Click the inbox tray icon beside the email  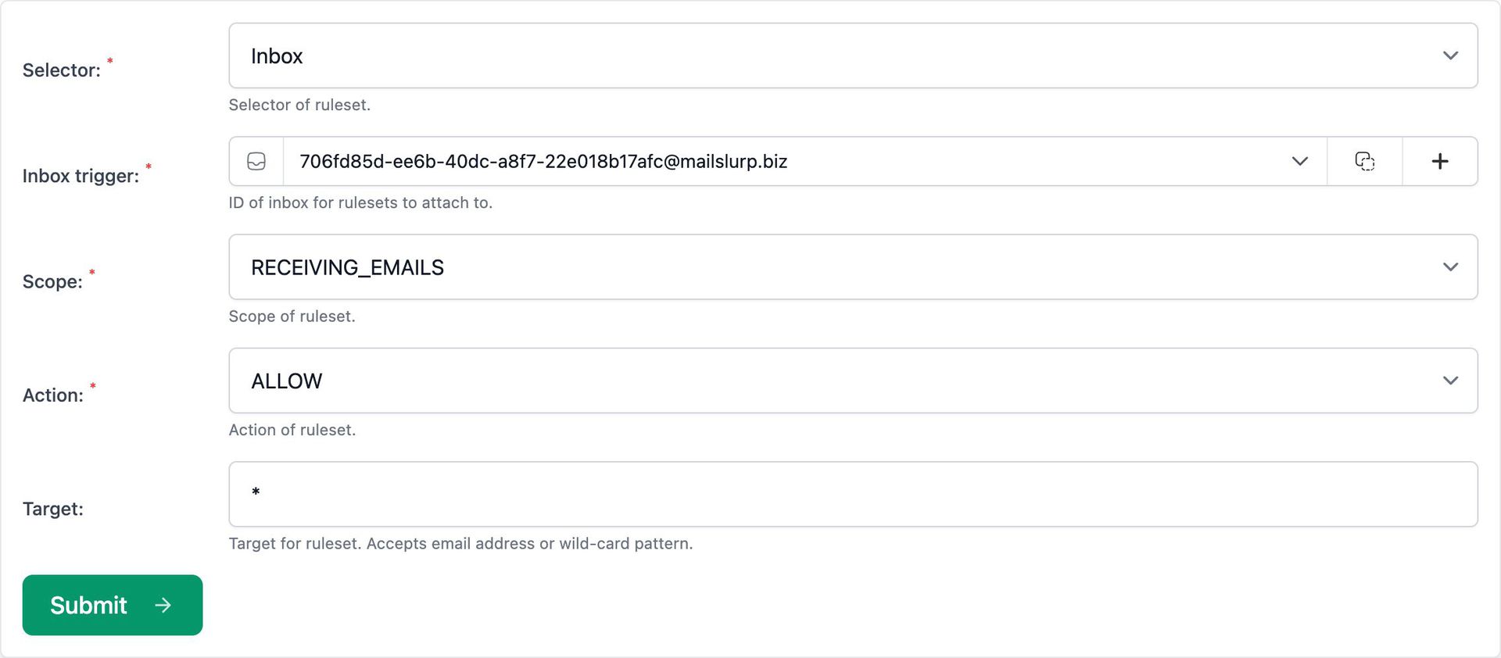[x=256, y=162]
